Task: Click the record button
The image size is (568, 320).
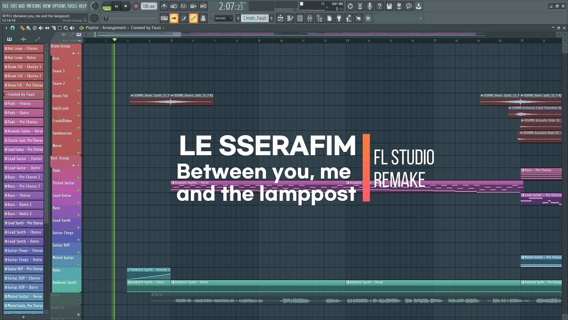Action: tap(136, 6)
